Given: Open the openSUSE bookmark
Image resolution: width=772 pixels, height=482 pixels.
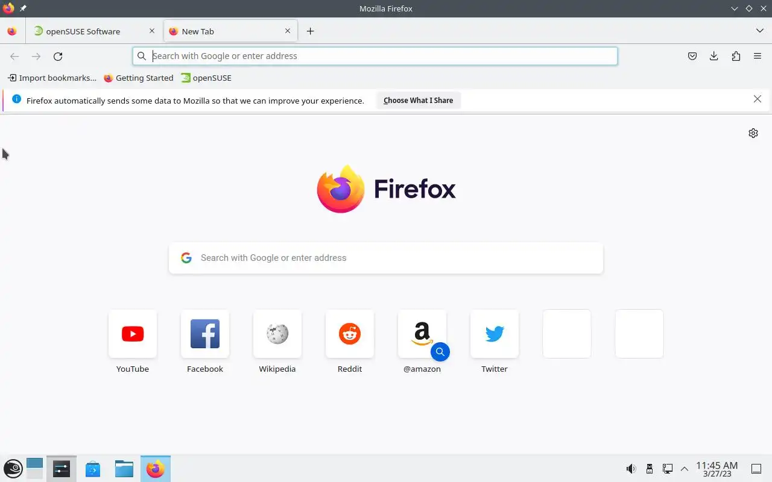Looking at the screenshot, I should (206, 78).
